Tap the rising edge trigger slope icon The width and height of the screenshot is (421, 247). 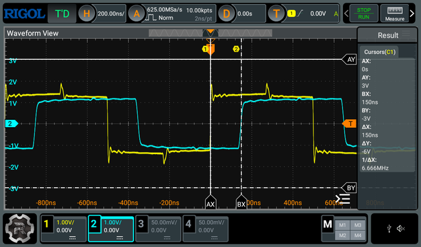coord(300,13)
